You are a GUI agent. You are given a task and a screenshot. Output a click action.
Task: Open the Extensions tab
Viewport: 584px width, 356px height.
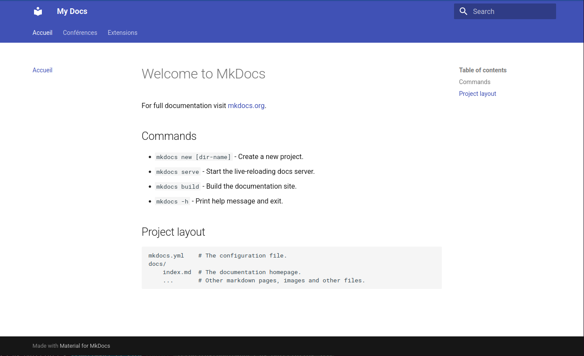click(123, 33)
